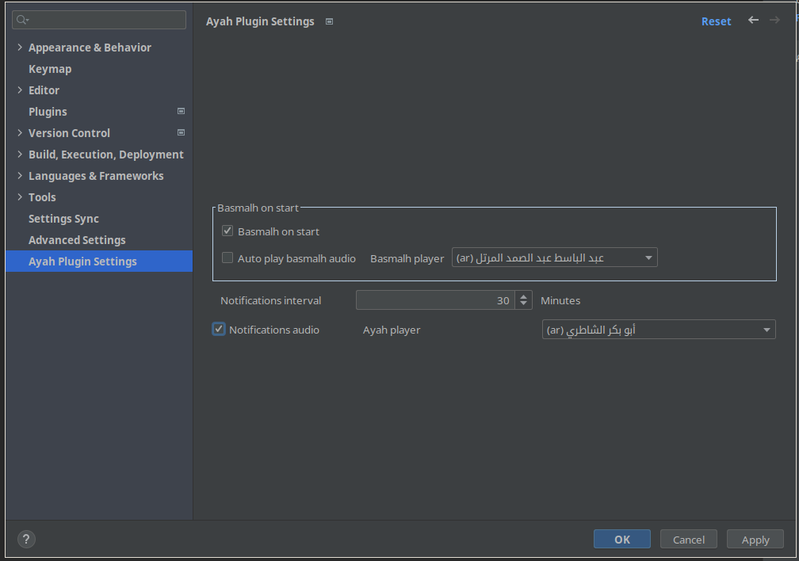Expand the Appearance & Behavior tree node

(x=20, y=48)
